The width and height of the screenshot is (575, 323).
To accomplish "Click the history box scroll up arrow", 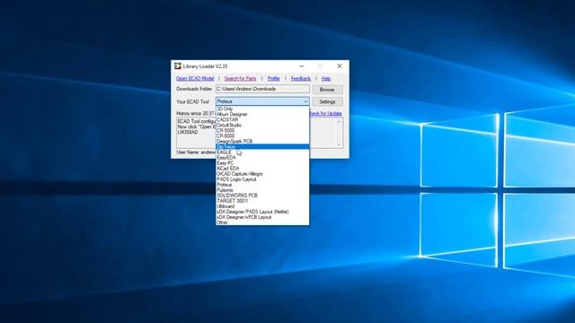I will click(340, 121).
